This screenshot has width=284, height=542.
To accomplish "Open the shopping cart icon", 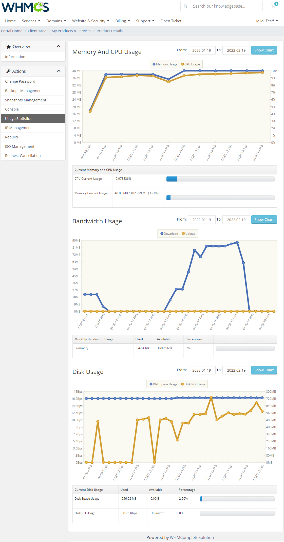I will click(273, 6).
